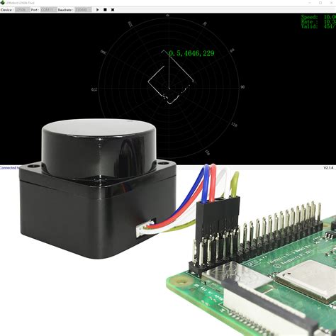Click the Rate value in top-right readout
Viewport: 336px width, 336px height.
click(330, 21)
